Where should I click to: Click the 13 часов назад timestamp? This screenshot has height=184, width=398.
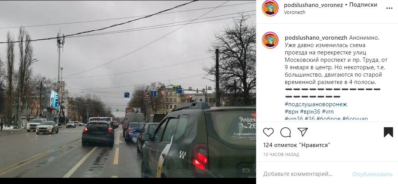[281, 154]
